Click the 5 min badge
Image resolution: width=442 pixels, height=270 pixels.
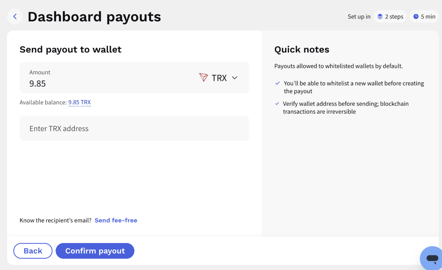pos(424,17)
